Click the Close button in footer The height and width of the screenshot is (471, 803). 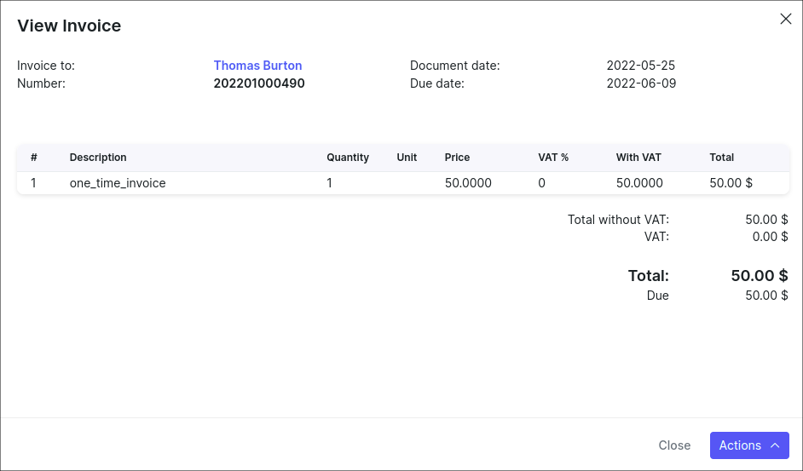674,445
